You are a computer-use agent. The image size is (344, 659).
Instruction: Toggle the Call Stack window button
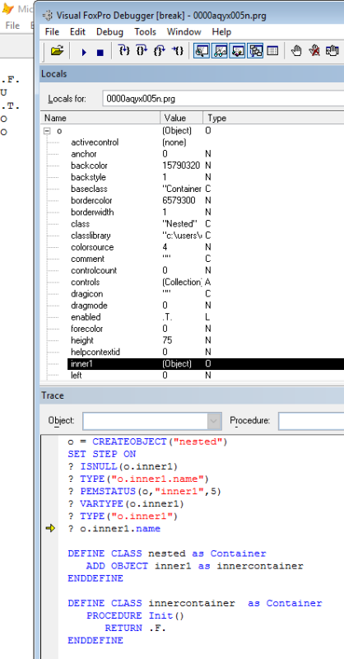pyautogui.click(x=255, y=51)
